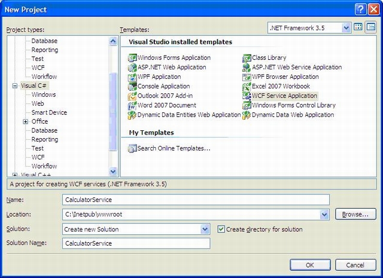Click 'Console Application' template label
383x278 pixels.
[163, 87]
